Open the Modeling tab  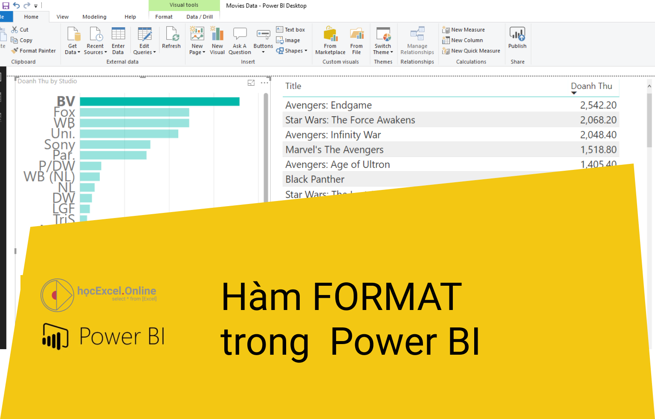95,17
